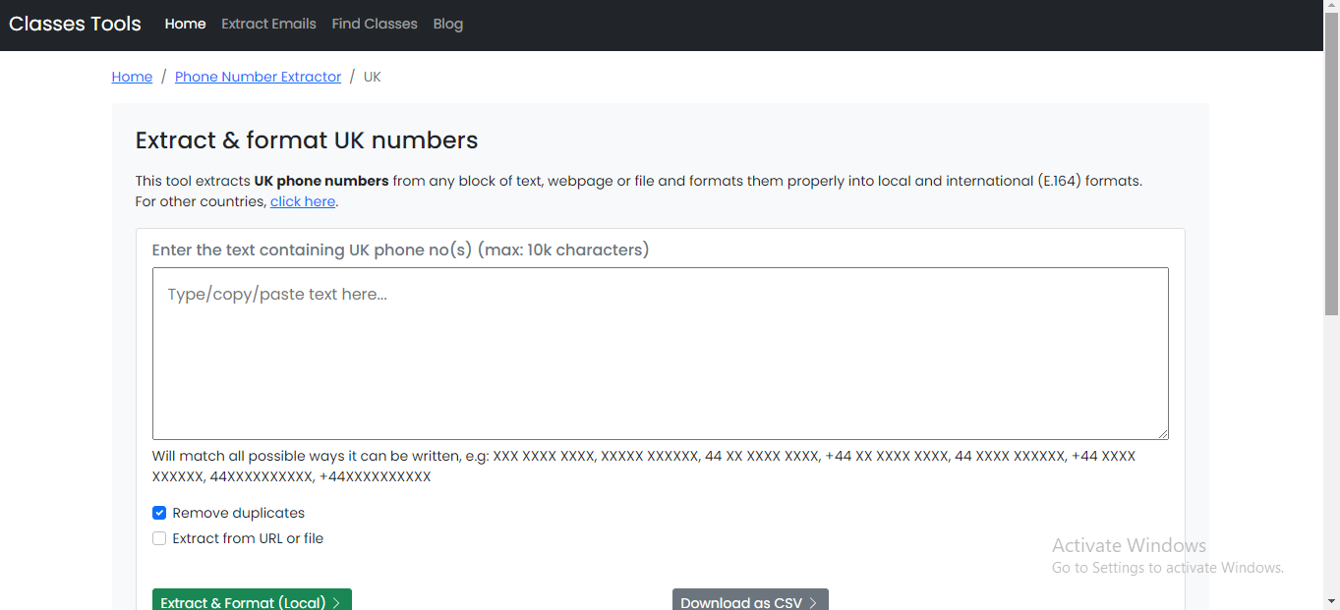Click the scrollbar up arrow
The height and width of the screenshot is (610, 1340).
click(x=1333, y=6)
